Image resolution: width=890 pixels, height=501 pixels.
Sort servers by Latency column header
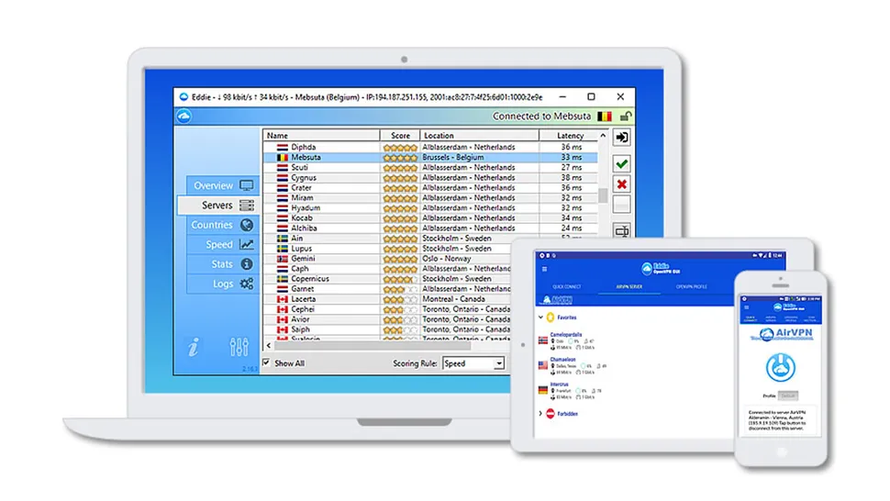tap(569, 136)
